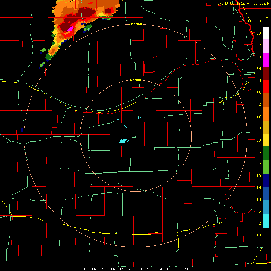Click the "58" legend value
Viewport: 271px width, 271px height.
pyautogui.click(x=259, y=57)
